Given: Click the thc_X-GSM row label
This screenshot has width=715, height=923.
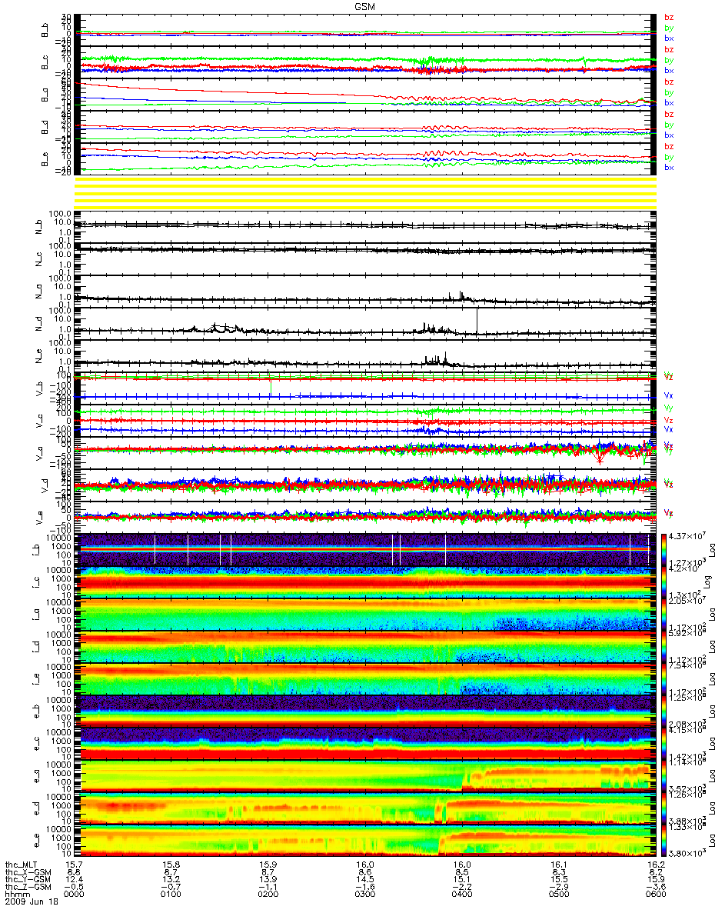Looking at the screenshot, I should click(x=27, y=871).
